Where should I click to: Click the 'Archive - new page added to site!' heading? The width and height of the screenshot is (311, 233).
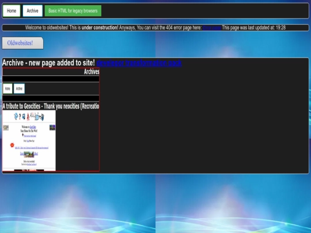48,63
